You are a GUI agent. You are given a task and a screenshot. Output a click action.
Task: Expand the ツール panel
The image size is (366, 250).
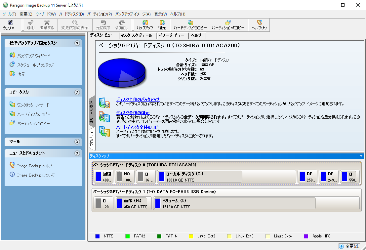click(x=77, y=142)
